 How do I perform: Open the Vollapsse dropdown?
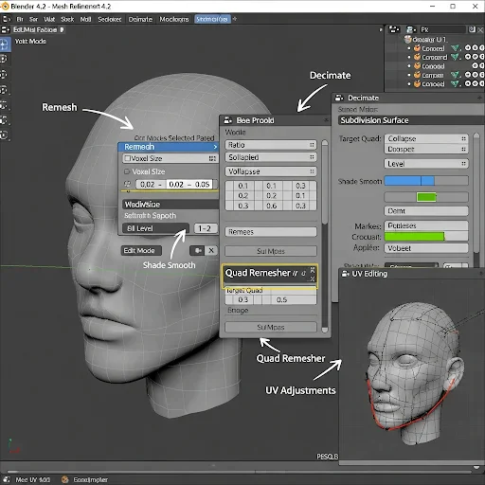[x=271, y=171]
